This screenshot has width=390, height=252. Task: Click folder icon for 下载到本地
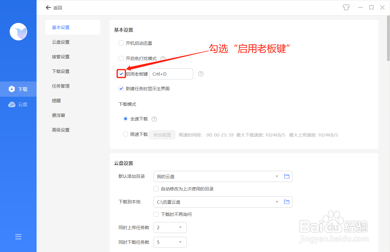click(x=287, y=202)
